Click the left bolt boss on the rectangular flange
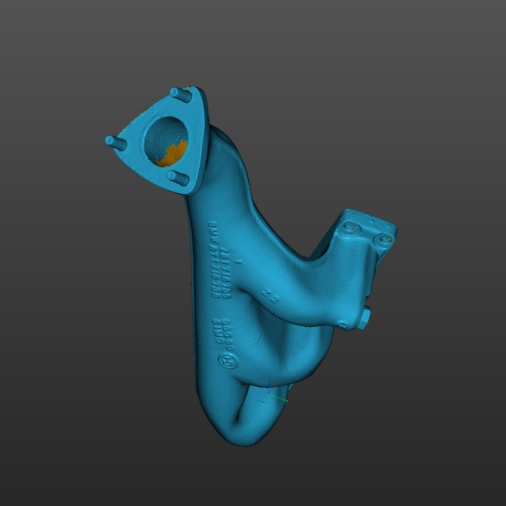Viewport: 506px width, 506px height. point(350,227)
